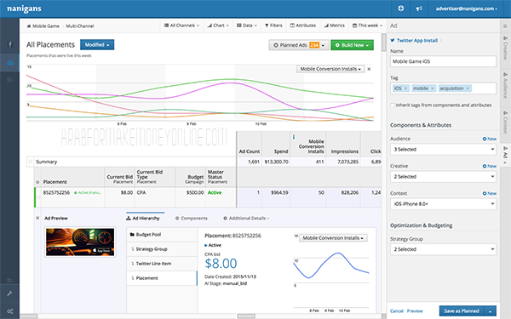Image resolution: width=511 pixels, height=319 pixels.
Task: Expand the Modified filter dropdown
Action: [x=97, y=44]
